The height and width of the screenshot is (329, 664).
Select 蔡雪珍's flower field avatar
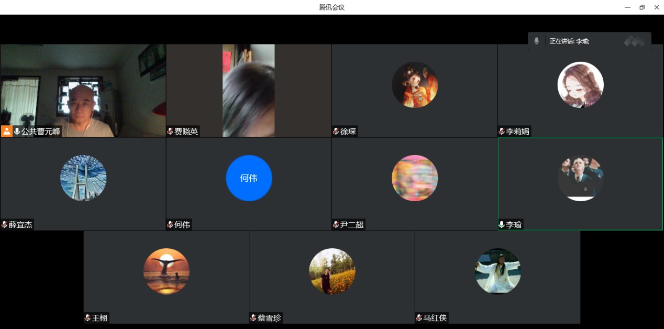click(332, 271)
